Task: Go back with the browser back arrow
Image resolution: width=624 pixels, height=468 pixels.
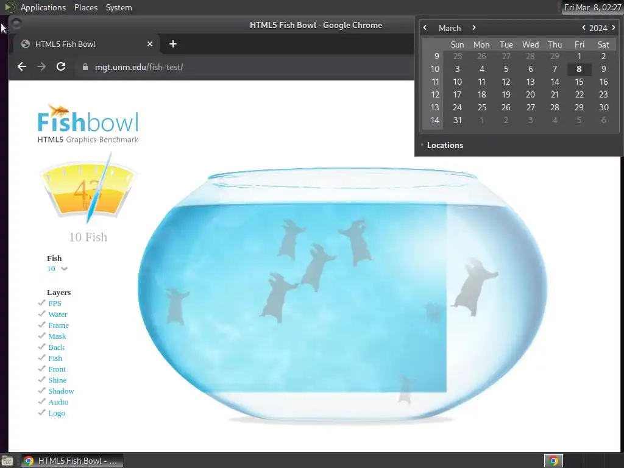Action: (22, 67)
